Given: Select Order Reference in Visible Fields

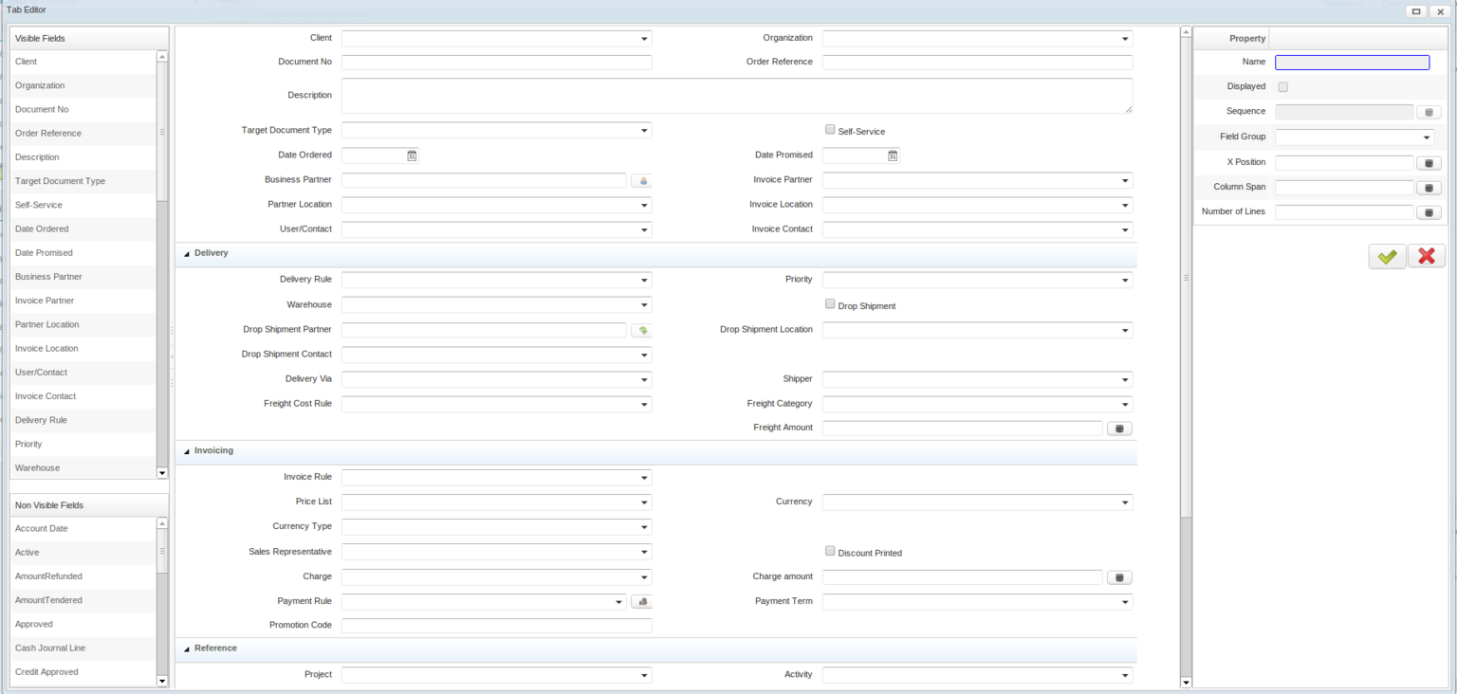Looking at the screenshot, I should (x=48, y=134).
